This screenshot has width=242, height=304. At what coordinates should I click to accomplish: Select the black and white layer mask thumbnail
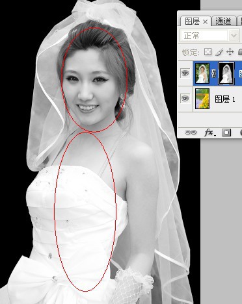click(x=226, y=73)
